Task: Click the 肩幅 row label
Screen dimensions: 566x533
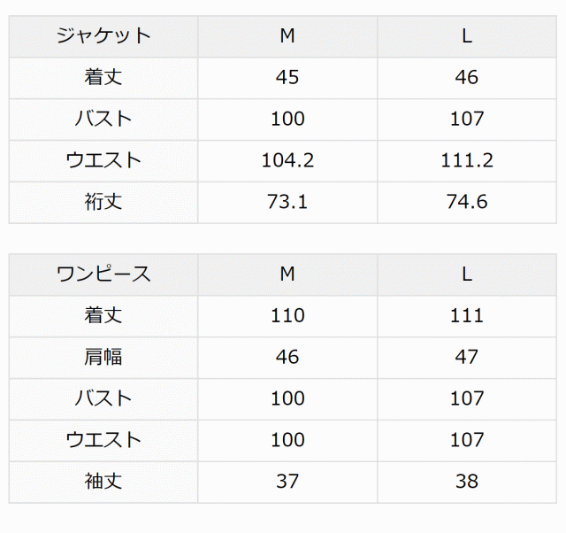Action: (103, 357)
